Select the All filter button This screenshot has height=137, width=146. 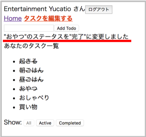coord(29,123)
